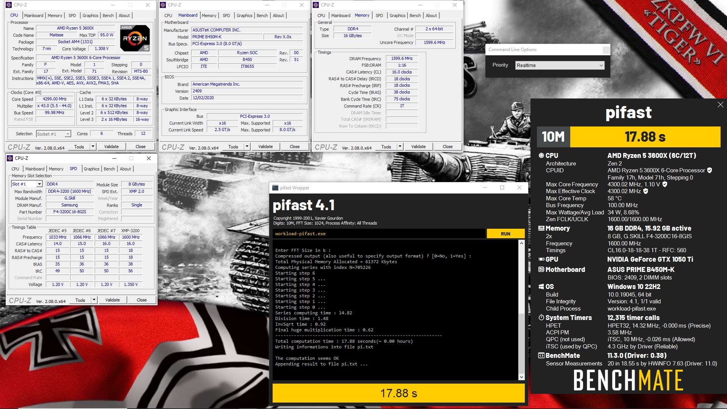Click the verified shield next to CPUID
This screenshot has width=727, height=409.
tap(710, 170)
